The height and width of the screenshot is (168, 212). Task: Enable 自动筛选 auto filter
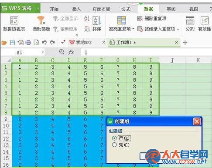[x=41, y=24]
